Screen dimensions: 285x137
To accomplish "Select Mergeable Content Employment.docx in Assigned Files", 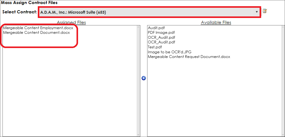I will coord(38,28).
